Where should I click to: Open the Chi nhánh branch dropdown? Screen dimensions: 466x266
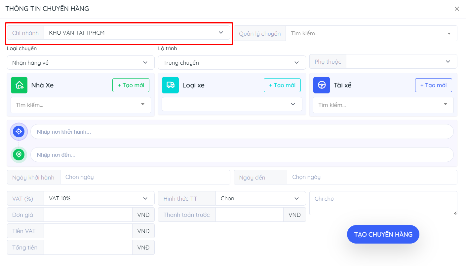click(x=137, y=33)
